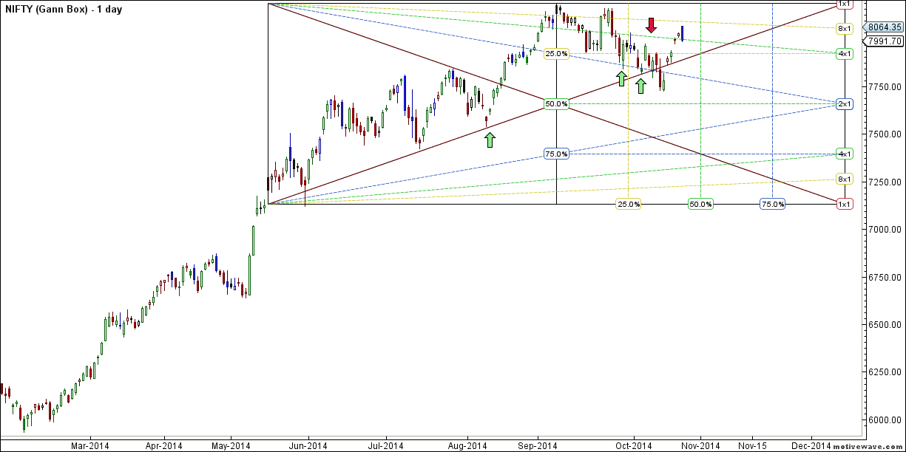Select the upper yellow 8x1 angle label
This screenshot has height=452, width=906.
845,29
